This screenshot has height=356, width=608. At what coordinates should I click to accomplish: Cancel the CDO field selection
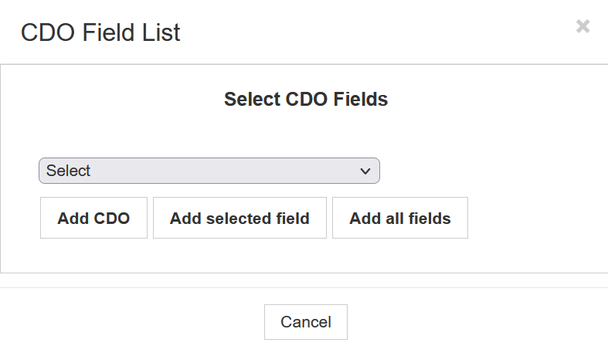click(x=305, y=322)
